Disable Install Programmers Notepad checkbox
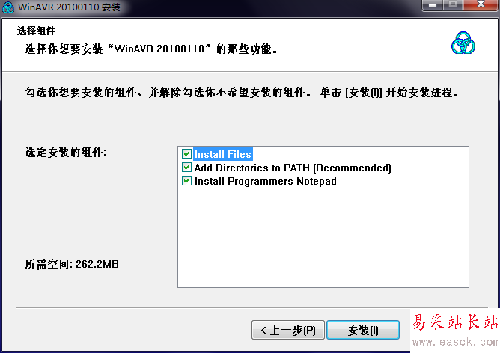Viewport: 500px width, 353px height. 186,181
